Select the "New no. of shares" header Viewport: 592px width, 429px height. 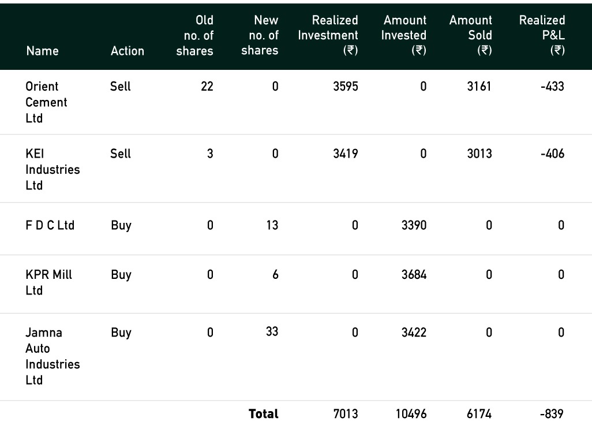pos(260,35)
